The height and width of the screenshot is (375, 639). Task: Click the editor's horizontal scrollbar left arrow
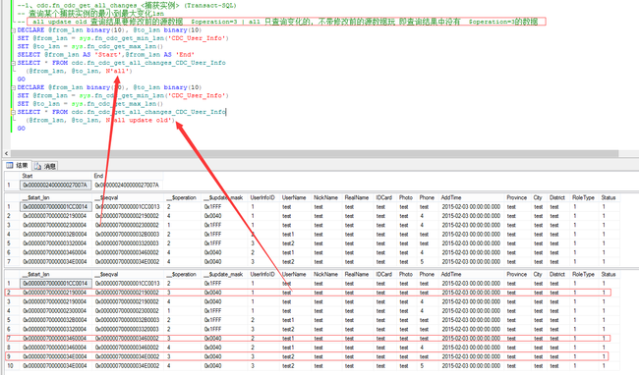6,153
